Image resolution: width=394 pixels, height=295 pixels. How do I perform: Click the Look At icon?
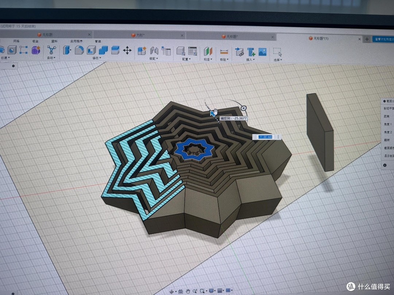click(x=181, y=291)
